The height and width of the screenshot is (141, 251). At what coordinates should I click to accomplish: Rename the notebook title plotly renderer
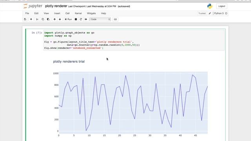pos(56,6)
